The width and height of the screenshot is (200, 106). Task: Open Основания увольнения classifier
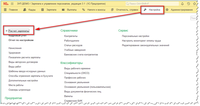pyautogui.click(x=77, y=82)
